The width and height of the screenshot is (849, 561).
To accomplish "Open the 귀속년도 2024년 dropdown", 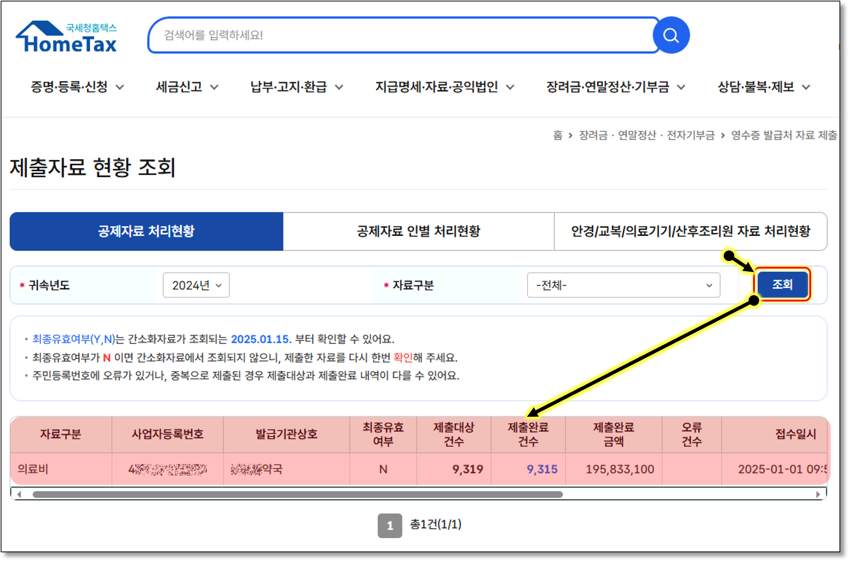I will point(196,285).
